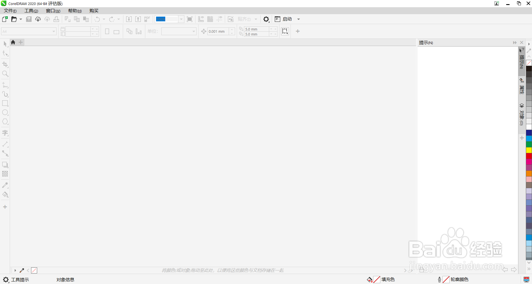Screen dimensions: 532x284
Task: Select portrait page orientation icon
Action: point(107,31)
